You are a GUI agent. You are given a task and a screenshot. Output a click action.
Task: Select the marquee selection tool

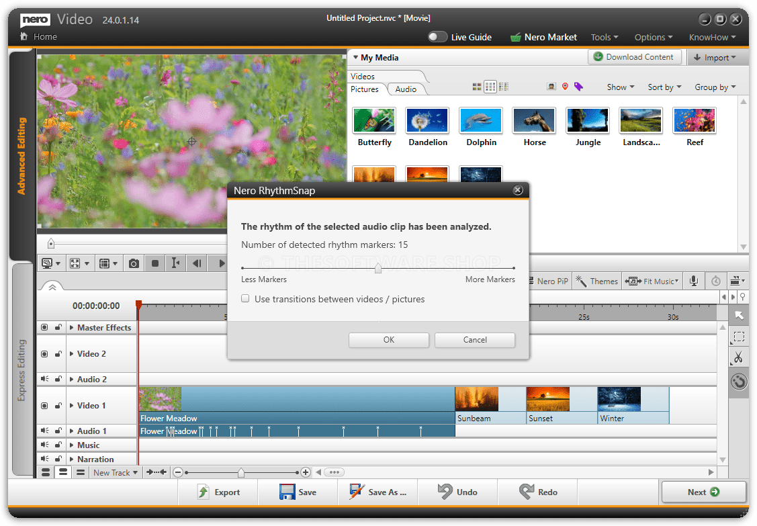pyautogui.click(x=739, y=337)
